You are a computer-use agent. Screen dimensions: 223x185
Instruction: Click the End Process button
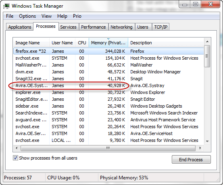coord(191,159)
